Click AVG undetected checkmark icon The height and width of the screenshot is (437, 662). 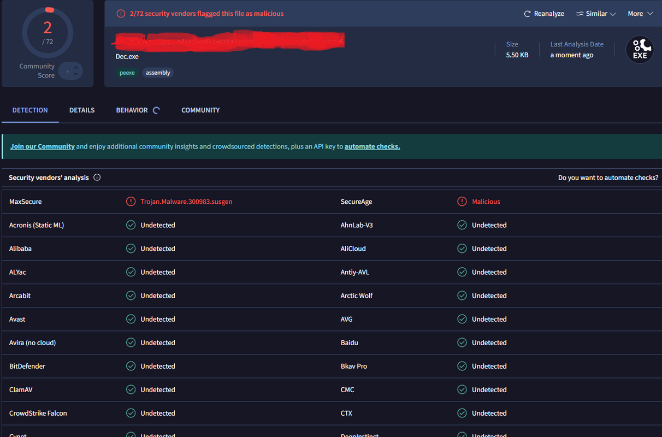(x=462, y=319)
